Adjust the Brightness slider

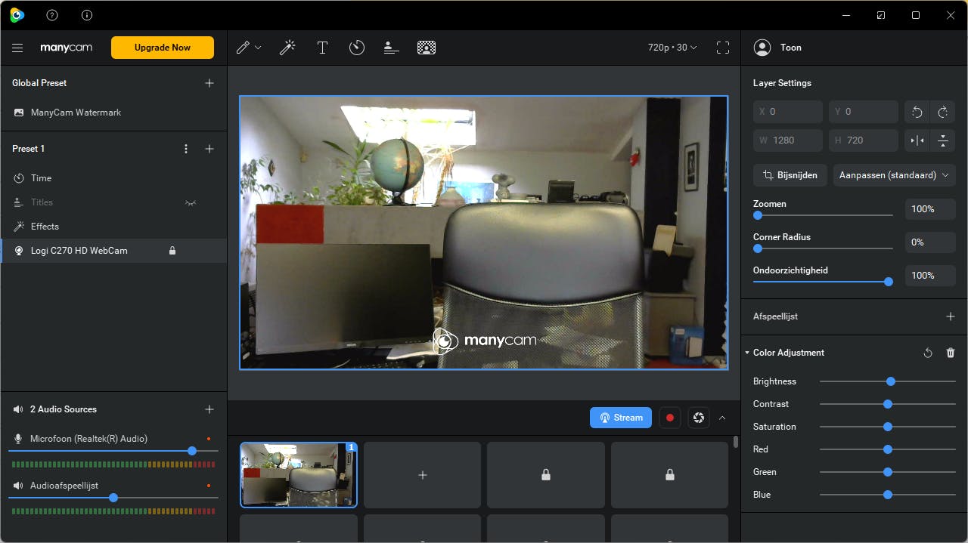888,381
